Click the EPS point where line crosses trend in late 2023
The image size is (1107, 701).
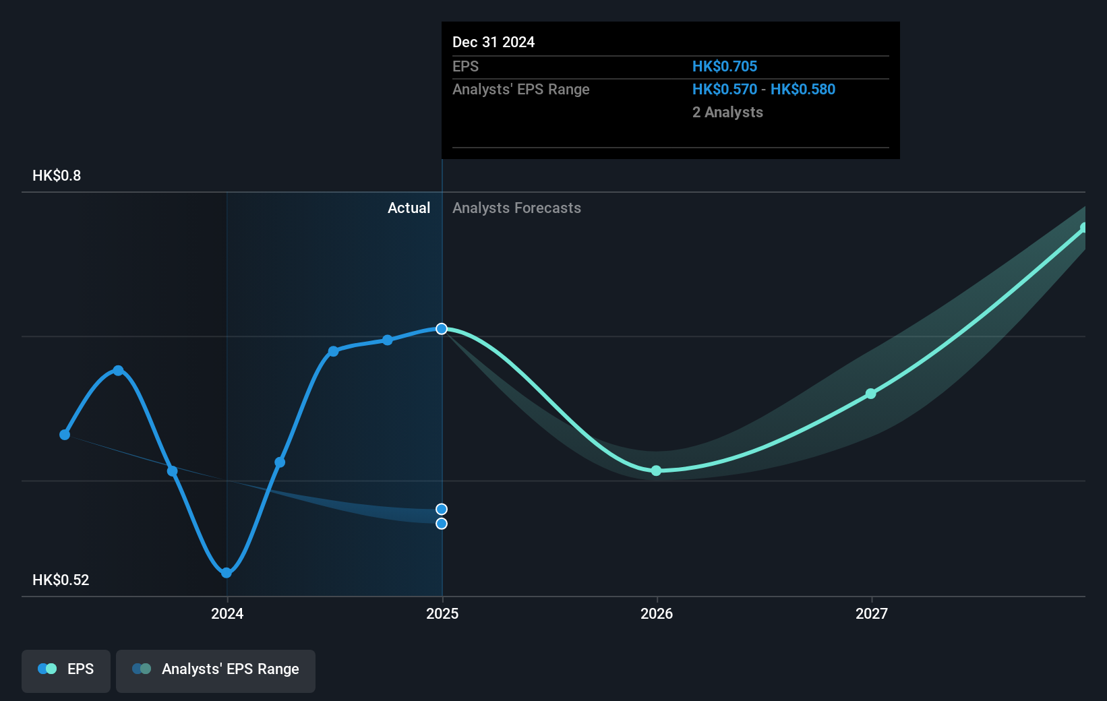pyautogui.click(x=173, y=471)
